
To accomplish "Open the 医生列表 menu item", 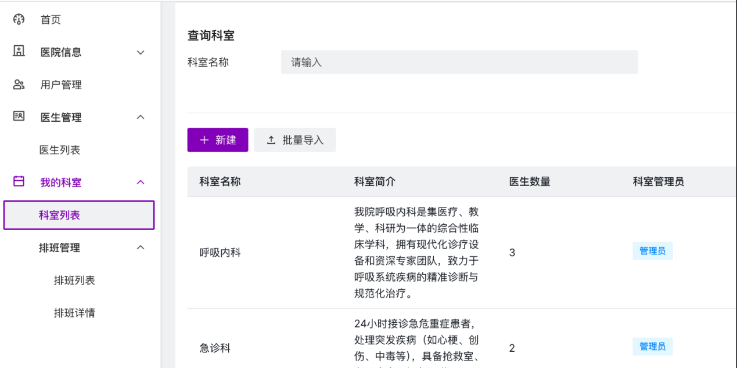I will click(x=60, y=150).
